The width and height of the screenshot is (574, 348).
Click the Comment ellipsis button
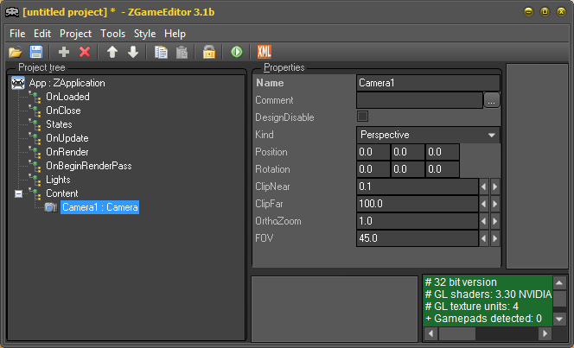[x=492, y=100]
